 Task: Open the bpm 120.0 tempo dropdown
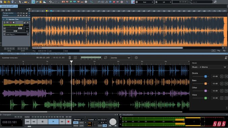[x=102, y=120]
